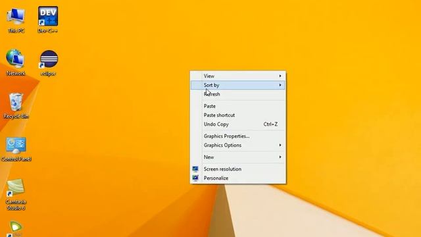
Task: Open Graphics Properties... entry
Action: (x=238, y=136)
